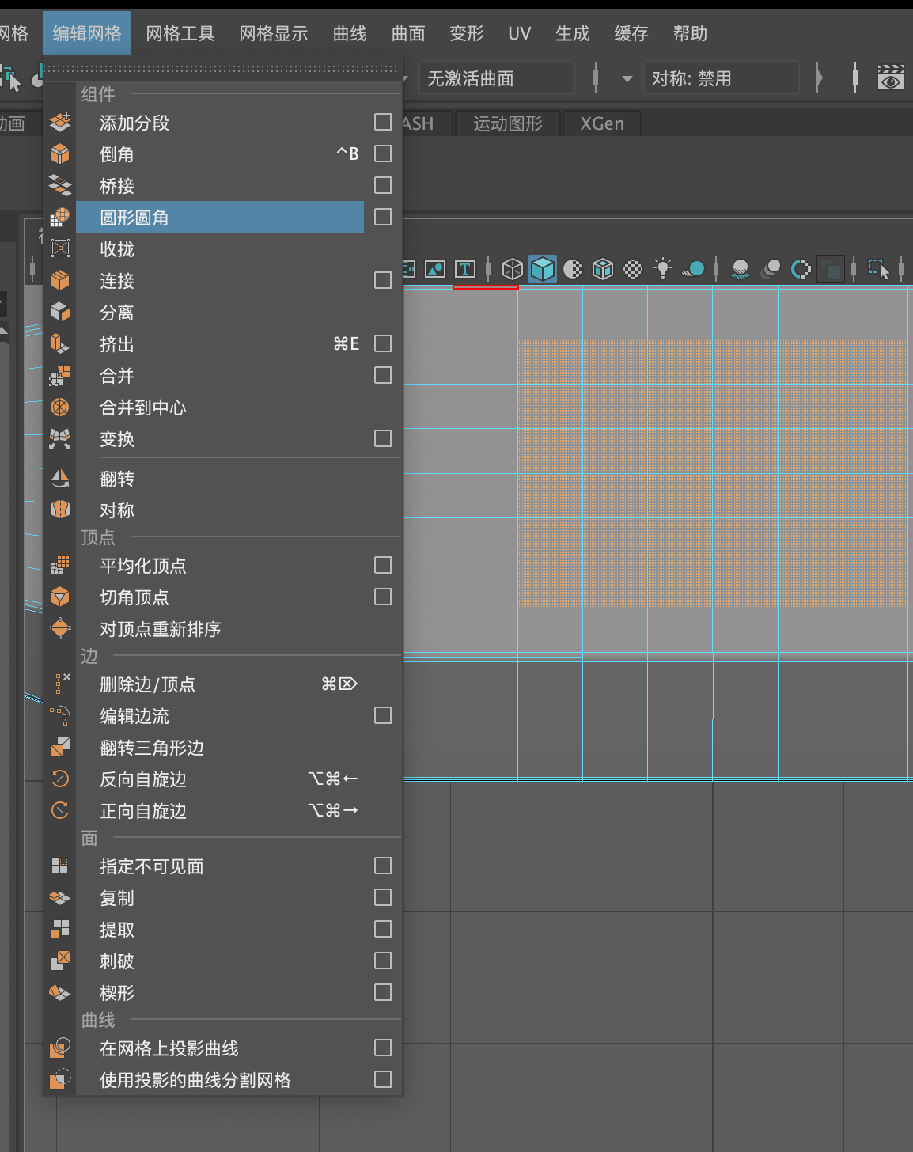Toggle wireframe on shaded cube icon
This screenshot has width=913, height=1152.
click(x=603, y=269)
